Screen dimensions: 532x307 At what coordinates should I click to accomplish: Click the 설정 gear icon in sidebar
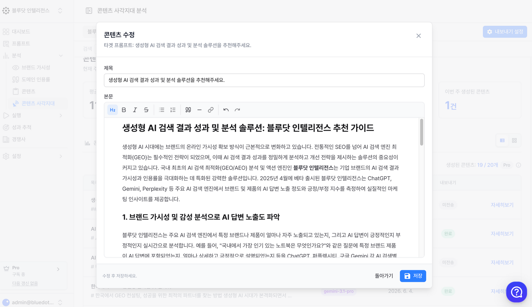(x=6, y=156)
